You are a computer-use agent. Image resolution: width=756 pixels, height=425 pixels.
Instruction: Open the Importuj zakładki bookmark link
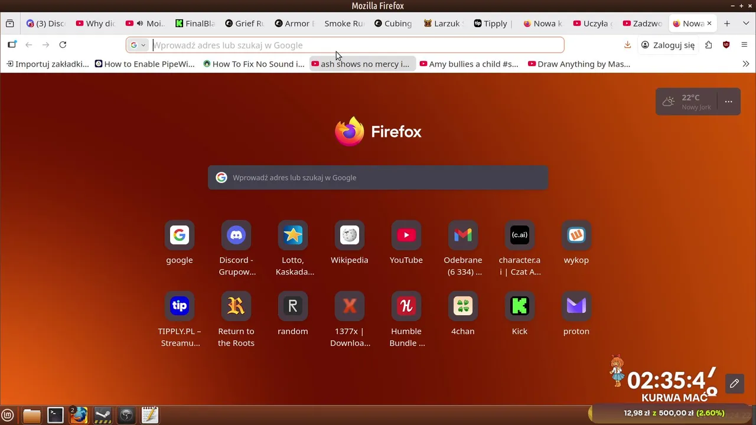pos(47,64)
